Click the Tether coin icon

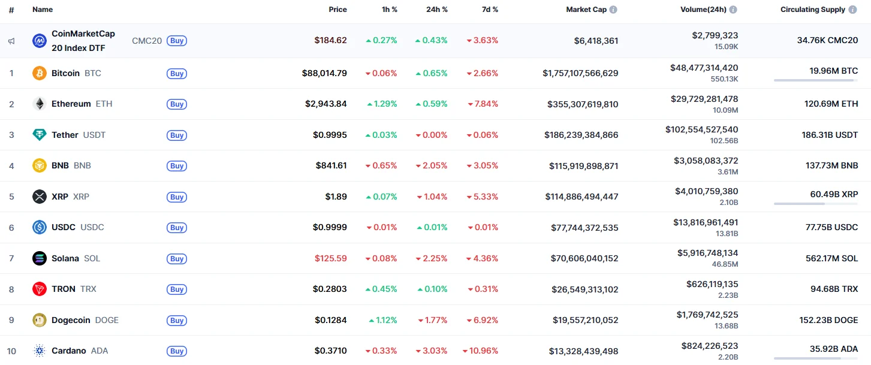pyautogui.click(x=39, y=135)
